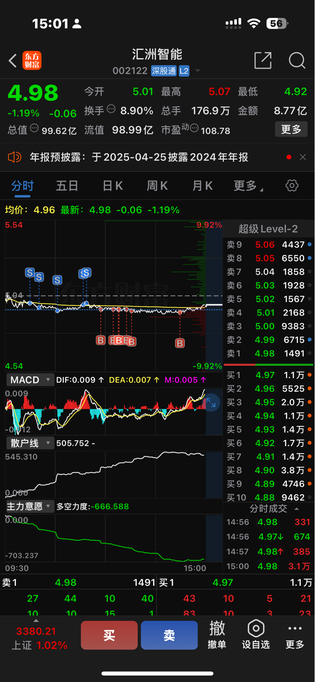Image resolution: width=315 pixels, height=682 pixels.
Task: Tap the info icon beside 市盈动
Action: [x=194, y=129]
